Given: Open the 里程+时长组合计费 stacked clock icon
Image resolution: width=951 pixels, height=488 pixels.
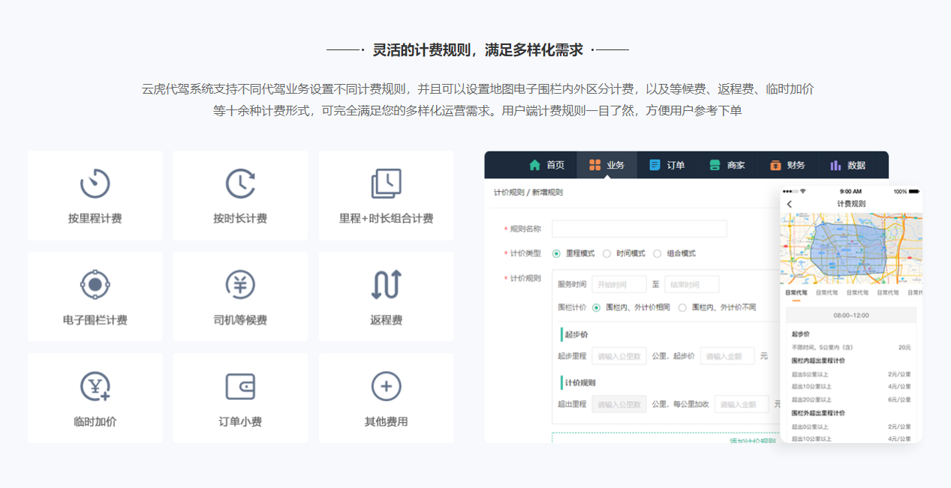Looking at the screenshot, I should pos(386,184).
